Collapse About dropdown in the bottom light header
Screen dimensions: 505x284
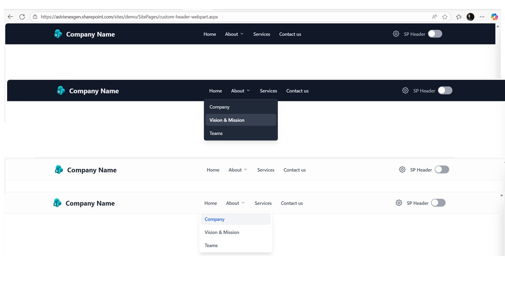pyautogui.click(x=235, y=203)
